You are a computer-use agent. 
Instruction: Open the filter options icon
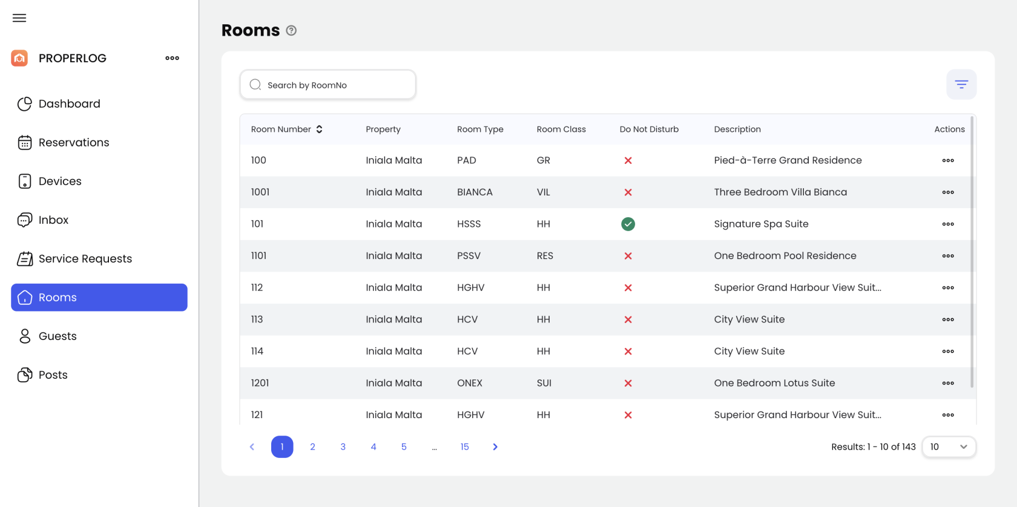[961, 85]
